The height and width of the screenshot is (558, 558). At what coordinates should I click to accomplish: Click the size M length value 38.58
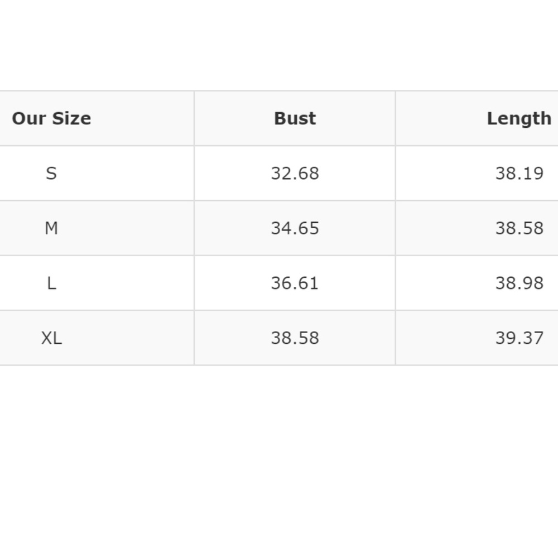pyautogui.click(x=519, y=228)
